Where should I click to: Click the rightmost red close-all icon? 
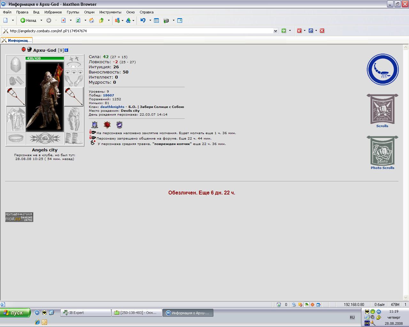(322, 31)
